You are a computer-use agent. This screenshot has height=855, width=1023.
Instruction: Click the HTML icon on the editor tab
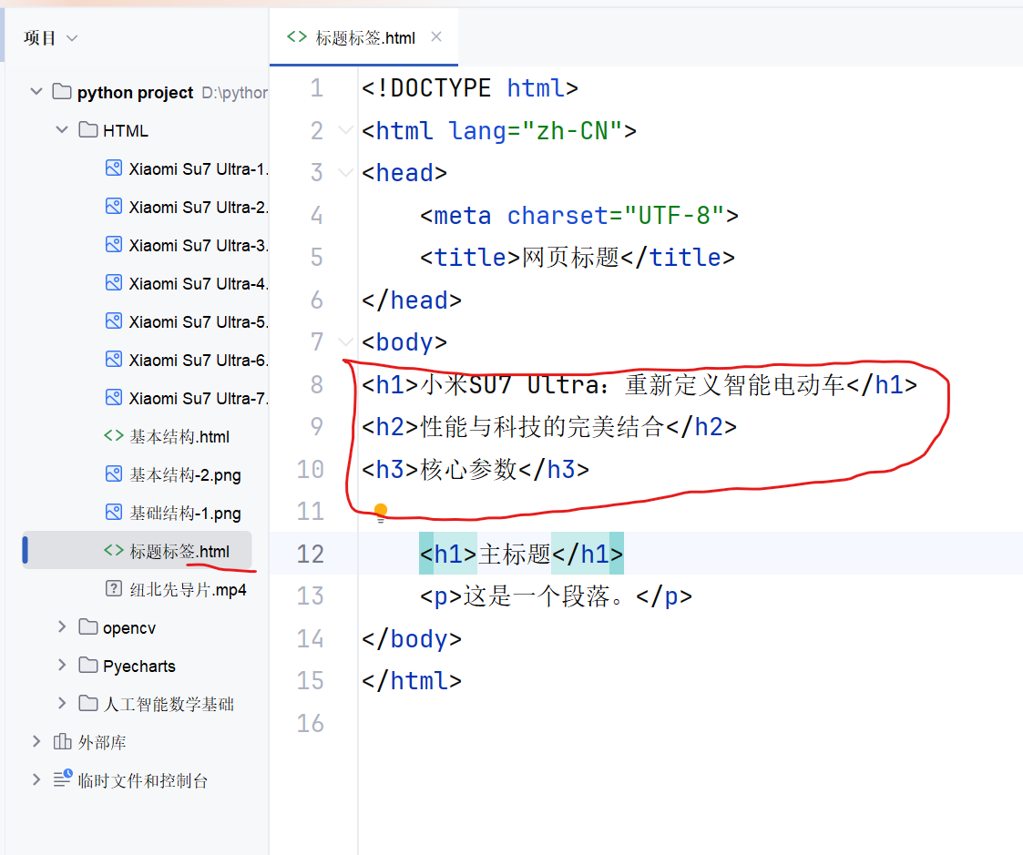[x=297, y=37]
